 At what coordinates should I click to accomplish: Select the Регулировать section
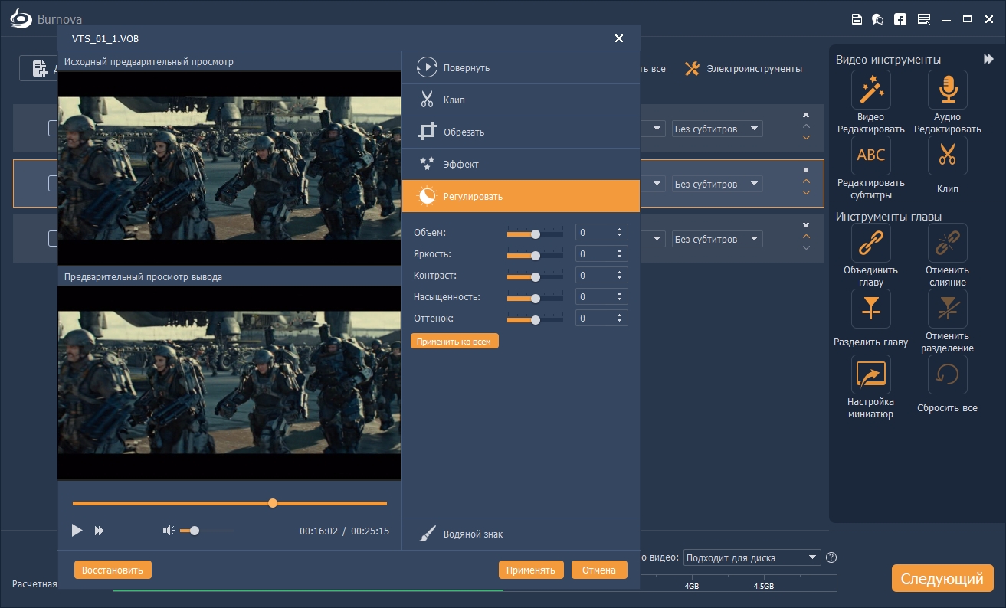(521, 197)
